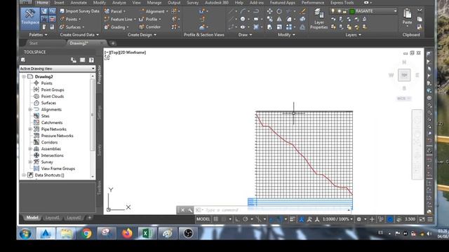Select the Array tool in Modify panel
The height and width of the screenshot is (252, 449).
289,27
